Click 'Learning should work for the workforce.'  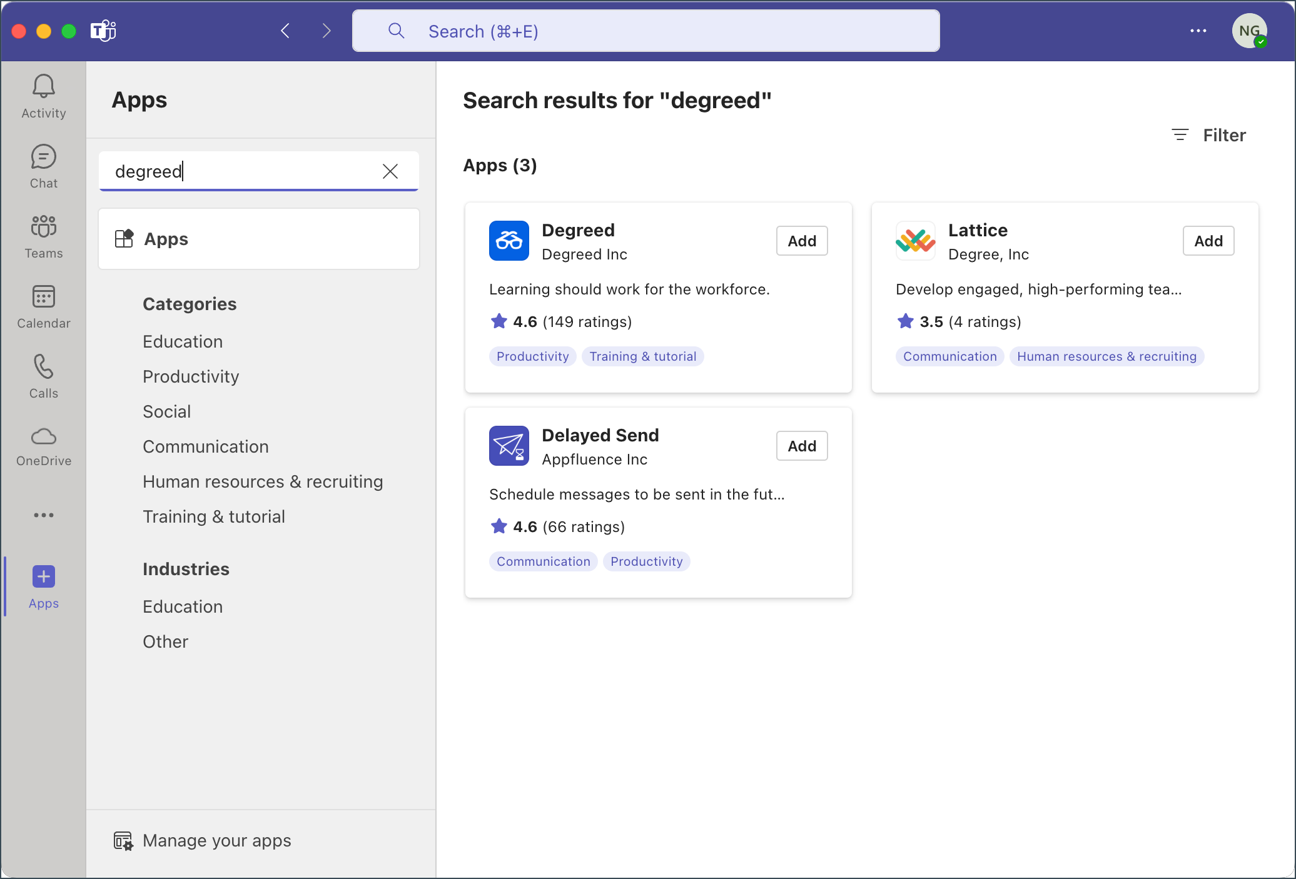(x=629, y=289)
